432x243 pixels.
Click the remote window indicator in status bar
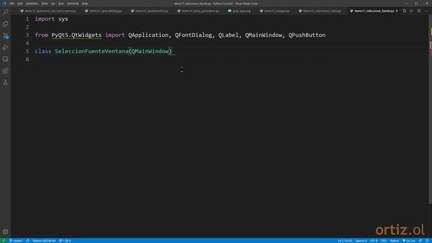click(x=3, y=240)
